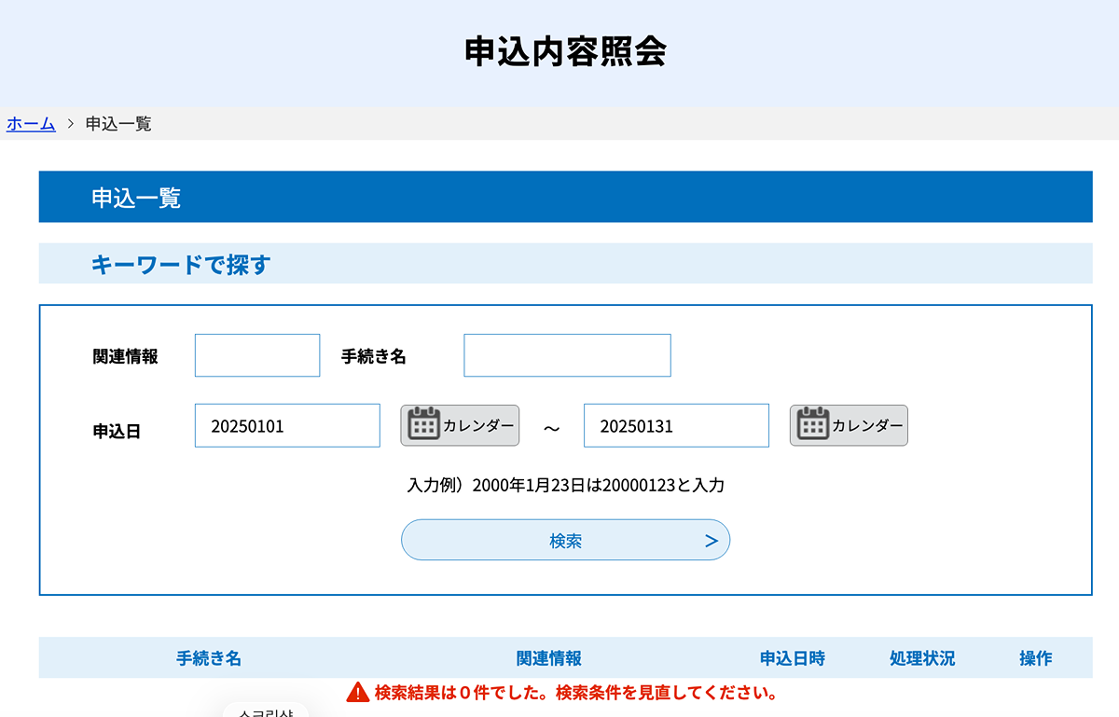The width and height of the screenshot is (1119, 717).
Task: Open the end date calendar picker
Action: (849, 425)
